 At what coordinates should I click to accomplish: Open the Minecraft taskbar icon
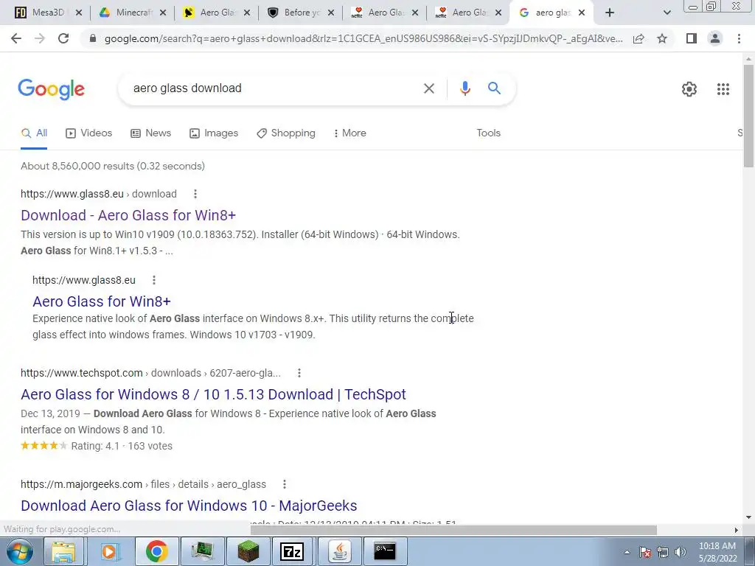tap(248, 551)
